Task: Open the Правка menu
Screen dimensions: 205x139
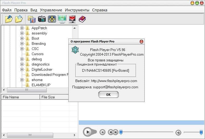Action: pyautogui.click(x=21, y=10)
